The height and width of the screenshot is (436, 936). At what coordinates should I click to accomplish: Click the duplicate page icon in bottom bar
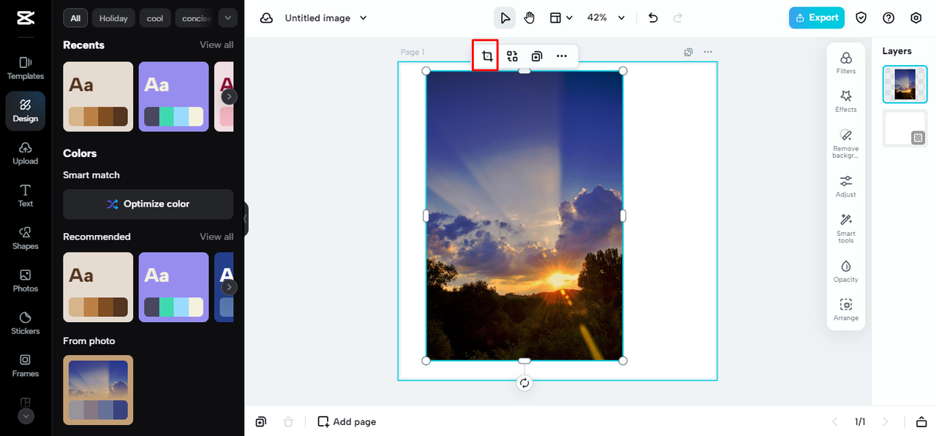261,422
